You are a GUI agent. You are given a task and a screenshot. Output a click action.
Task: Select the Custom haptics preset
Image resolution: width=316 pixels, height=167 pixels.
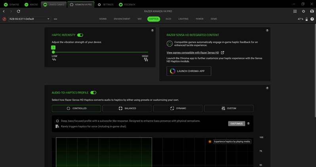pyautogui.click(x=229, y=108)
